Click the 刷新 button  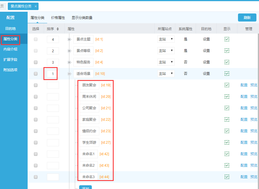point(247,17)
